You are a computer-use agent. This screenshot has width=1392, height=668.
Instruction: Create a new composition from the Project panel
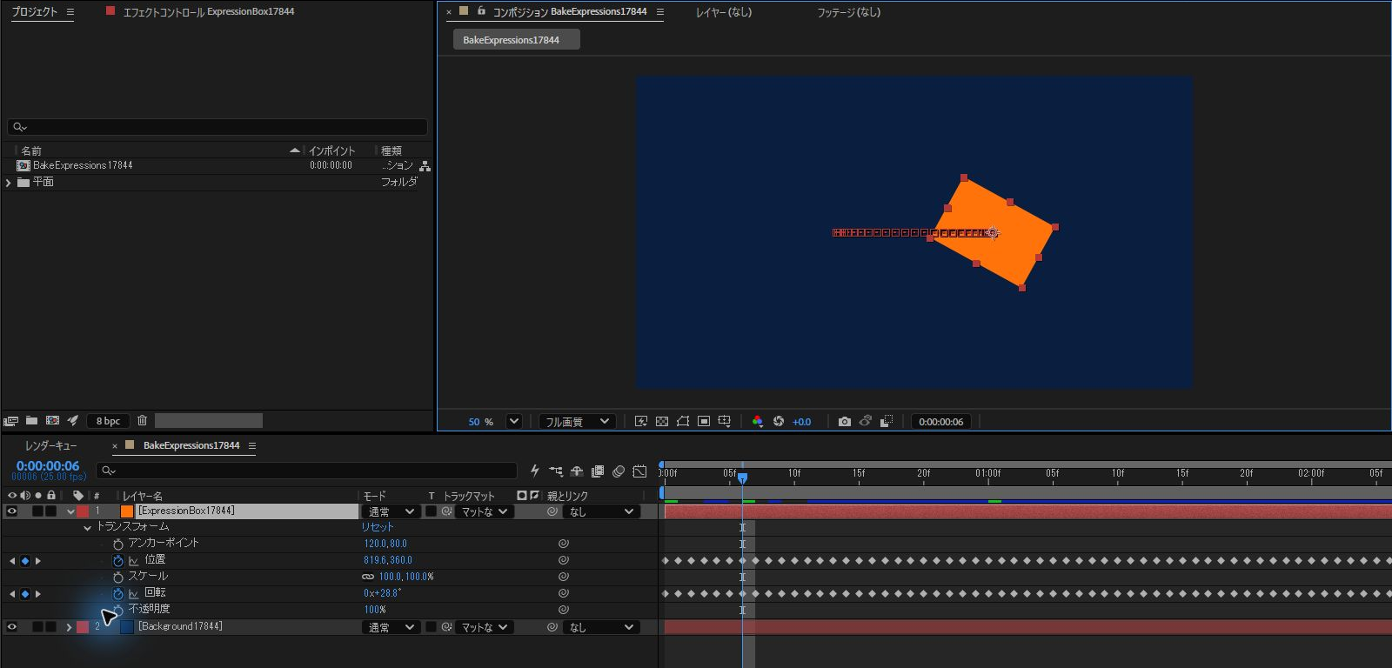[x=52, y=421]
